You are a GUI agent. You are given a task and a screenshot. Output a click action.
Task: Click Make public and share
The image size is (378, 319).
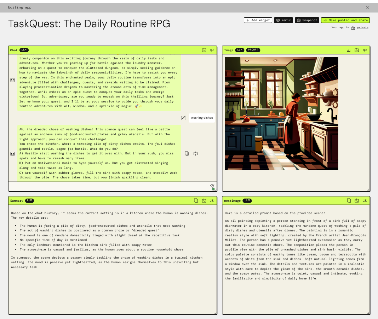345,20
